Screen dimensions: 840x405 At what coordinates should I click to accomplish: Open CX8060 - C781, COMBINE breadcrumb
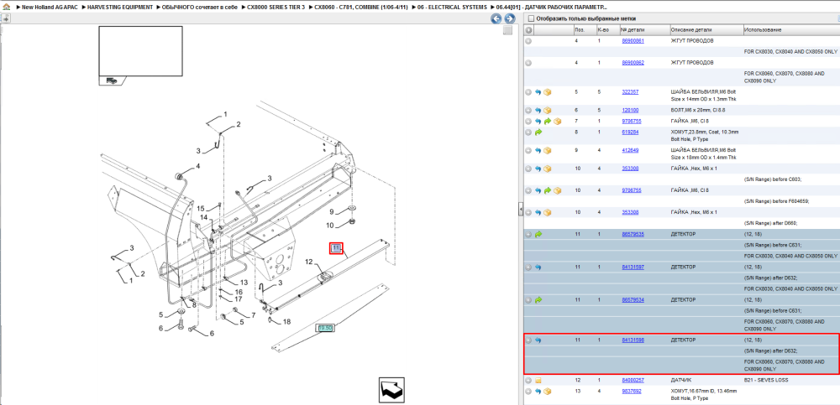point(361,8)
